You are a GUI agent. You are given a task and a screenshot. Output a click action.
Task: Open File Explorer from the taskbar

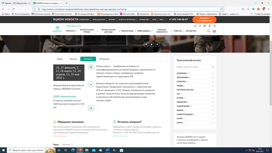point(87,150)
